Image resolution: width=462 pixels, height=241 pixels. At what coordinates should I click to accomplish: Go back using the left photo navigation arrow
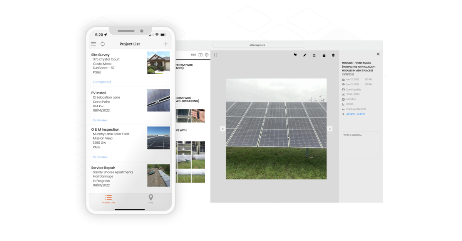[x=223, y=129]
